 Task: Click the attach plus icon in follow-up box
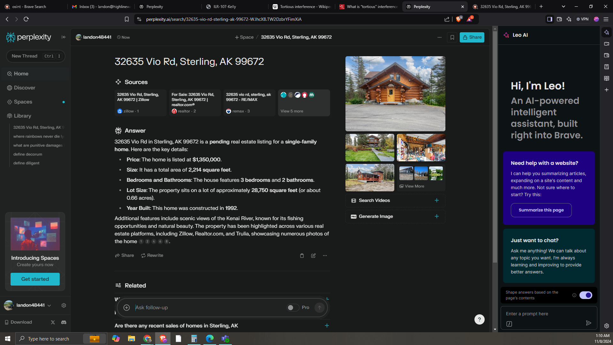pos(126,308)
